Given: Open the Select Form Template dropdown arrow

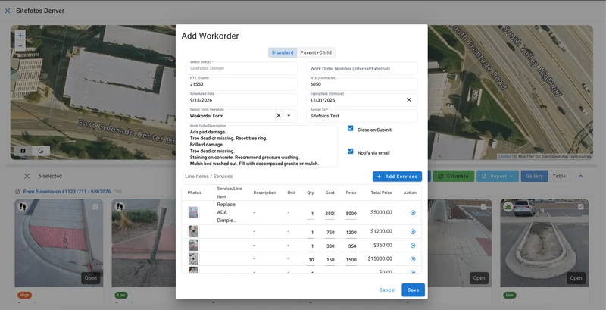Looking at the screenshot, I should point(289,115).
